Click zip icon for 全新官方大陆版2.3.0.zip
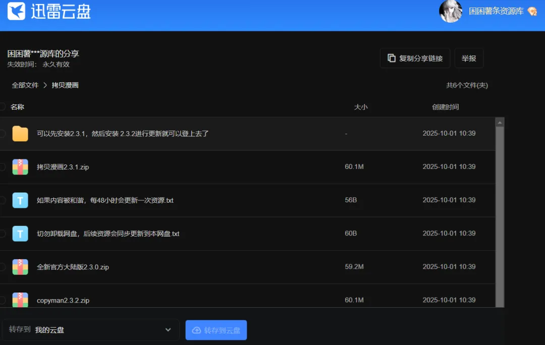Screen dimensions: 545x345 [x=20, y=267]
